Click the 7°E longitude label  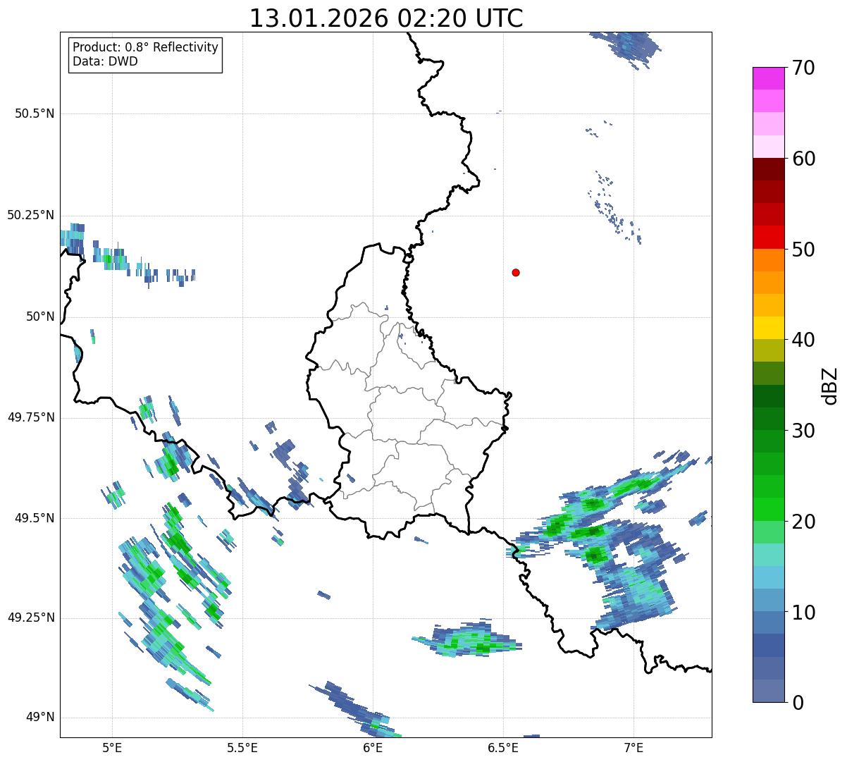[633, 747]
